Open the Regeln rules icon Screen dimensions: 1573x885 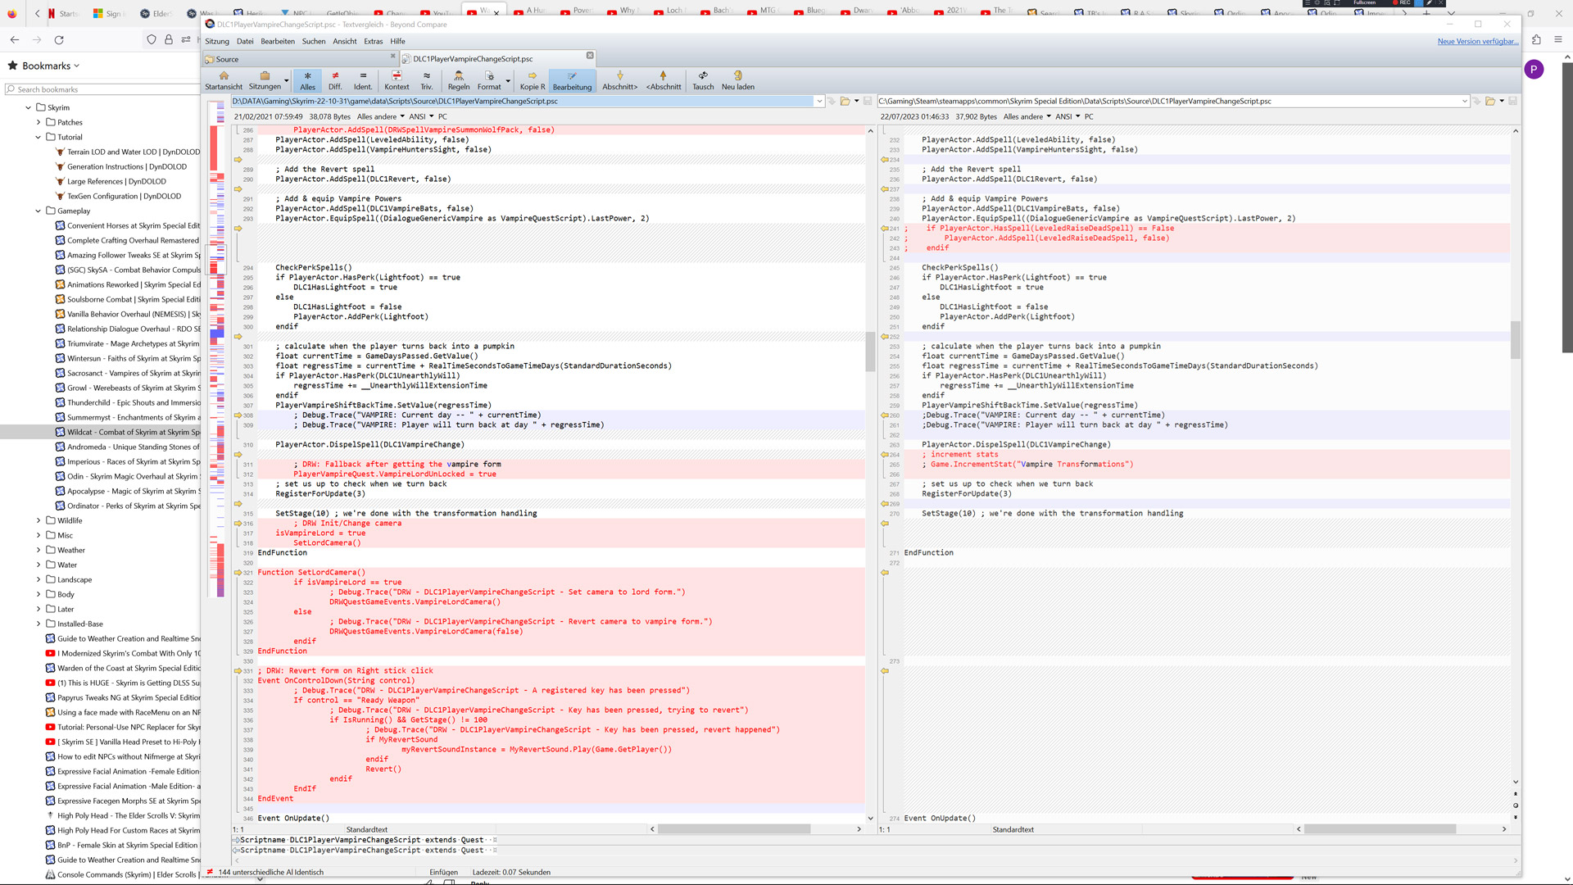459,76
